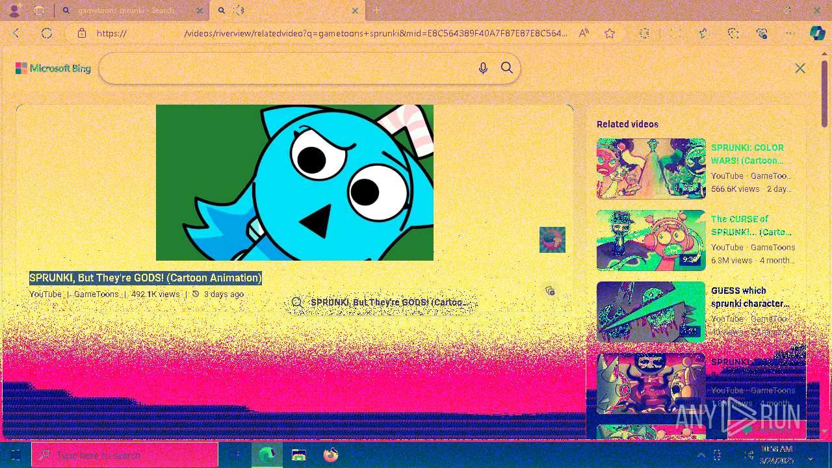View site information lock icon
Image resolution: width=832 pixels, height=468 pixels.
click(x=82, y=33)
